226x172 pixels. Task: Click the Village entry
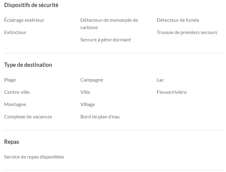point(88,105)
